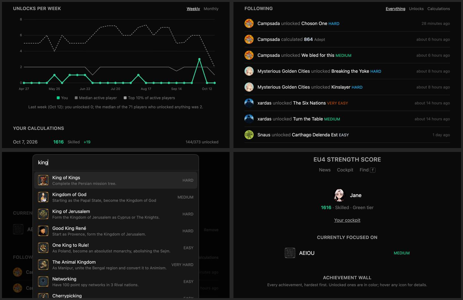Click Mysterious Golden Cities avatar beside Kinslayer
The image size is (463, 300).
click(x=249, y=87)
